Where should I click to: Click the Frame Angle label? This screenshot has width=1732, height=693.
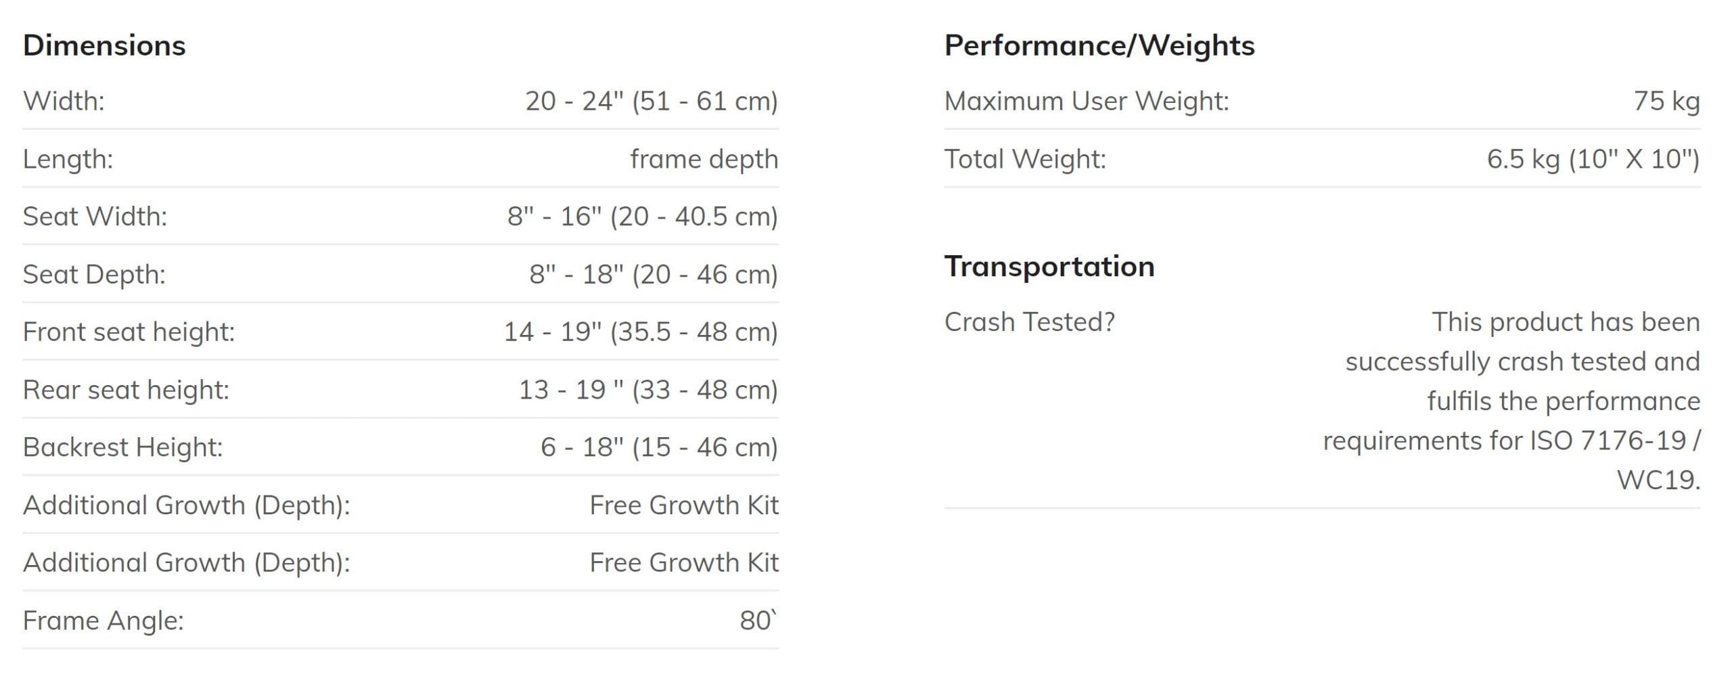103,621
